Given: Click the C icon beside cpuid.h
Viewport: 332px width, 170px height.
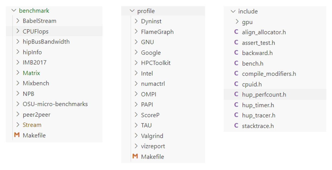Looking at the screenshot, I should pyautogui.click(x=237, y=84).
